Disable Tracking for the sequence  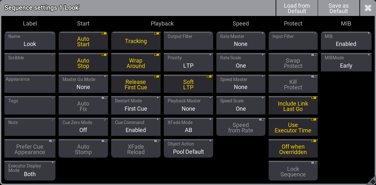136,41
